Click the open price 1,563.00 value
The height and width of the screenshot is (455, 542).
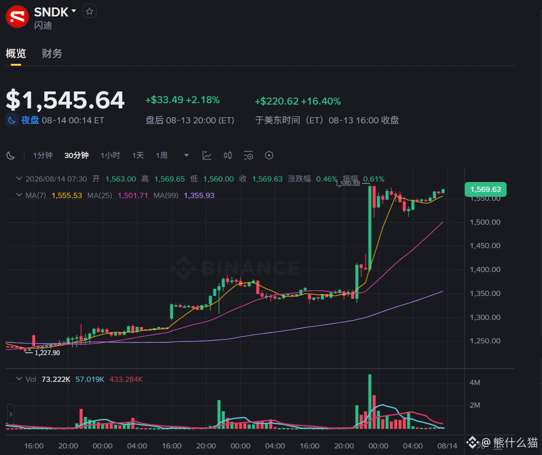pos(121,179)
